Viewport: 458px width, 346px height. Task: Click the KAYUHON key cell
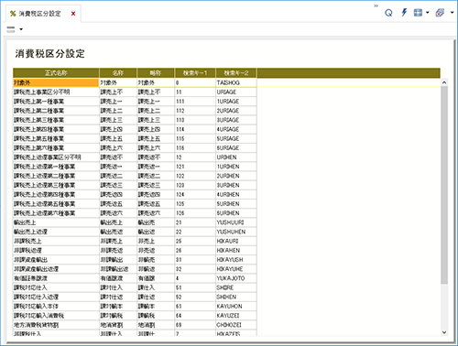[x=236, y=306]
